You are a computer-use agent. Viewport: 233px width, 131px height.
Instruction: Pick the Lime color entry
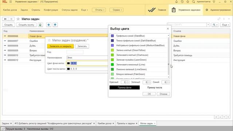click(x=139, y=64)
